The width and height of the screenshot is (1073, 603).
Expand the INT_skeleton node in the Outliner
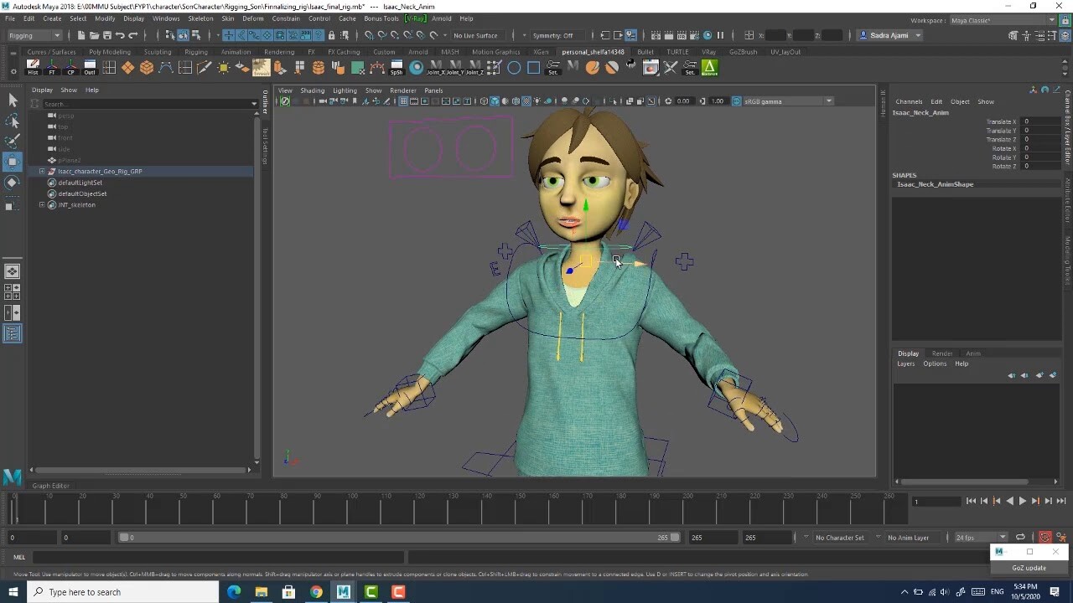click(41, 204)
